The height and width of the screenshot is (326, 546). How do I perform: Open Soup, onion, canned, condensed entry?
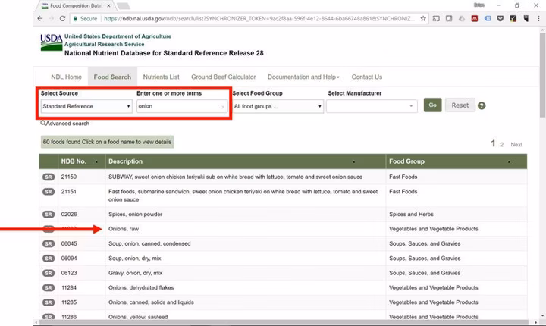point(149,243)
